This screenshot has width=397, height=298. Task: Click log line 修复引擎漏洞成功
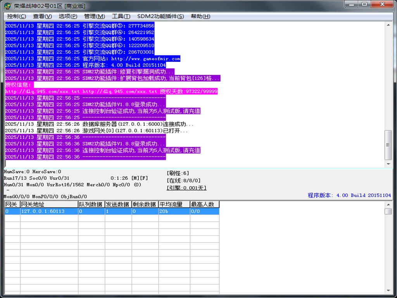(90, 72)
